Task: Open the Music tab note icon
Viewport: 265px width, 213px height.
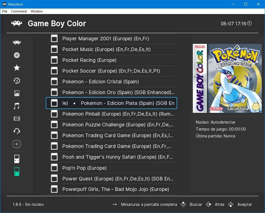Action: [17, 106]
